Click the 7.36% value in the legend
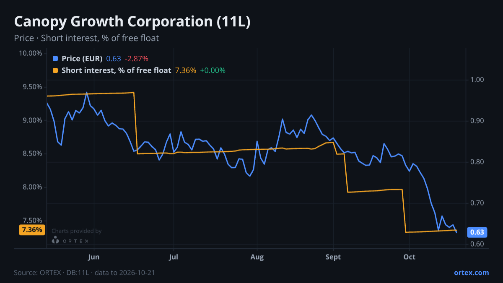This screenshot has width=503, height=283. tap(185, 70)
